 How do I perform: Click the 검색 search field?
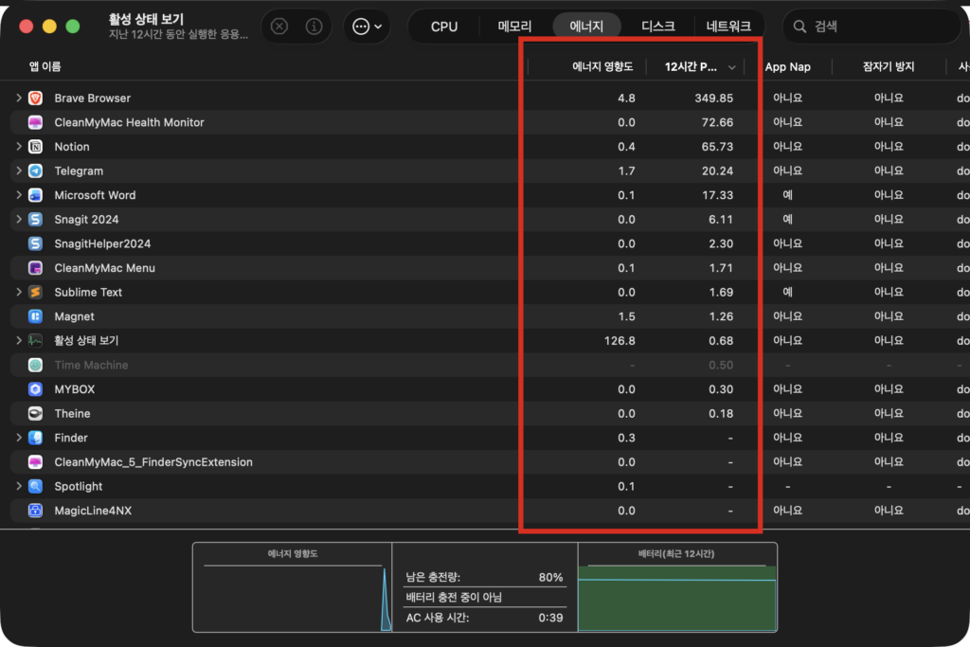pyautogui.click(x=871, y=27)
